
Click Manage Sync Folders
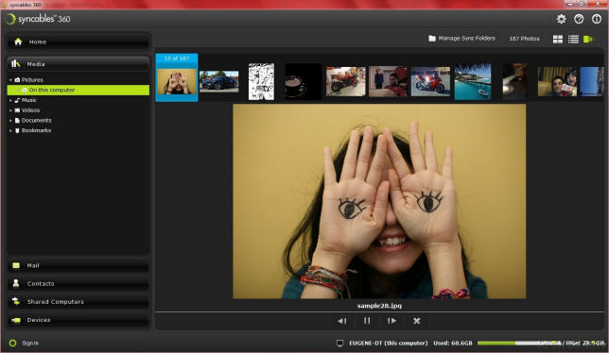point(461,39)
